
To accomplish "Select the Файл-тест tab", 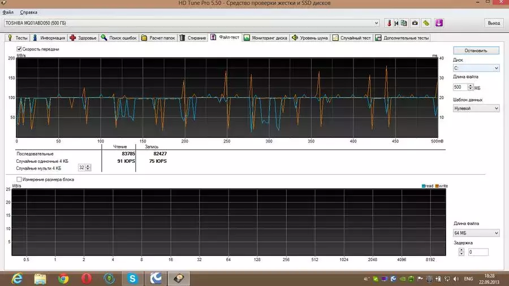I will click(225, 37).
